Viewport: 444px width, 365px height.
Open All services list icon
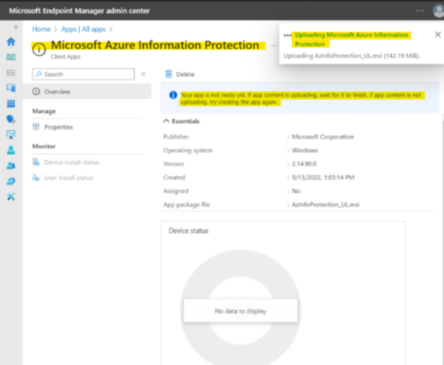[10, 72]
